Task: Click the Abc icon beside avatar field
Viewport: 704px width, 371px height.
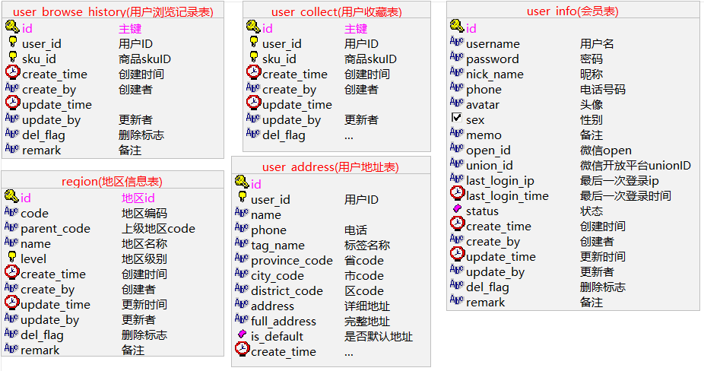Action: point(457,103)
